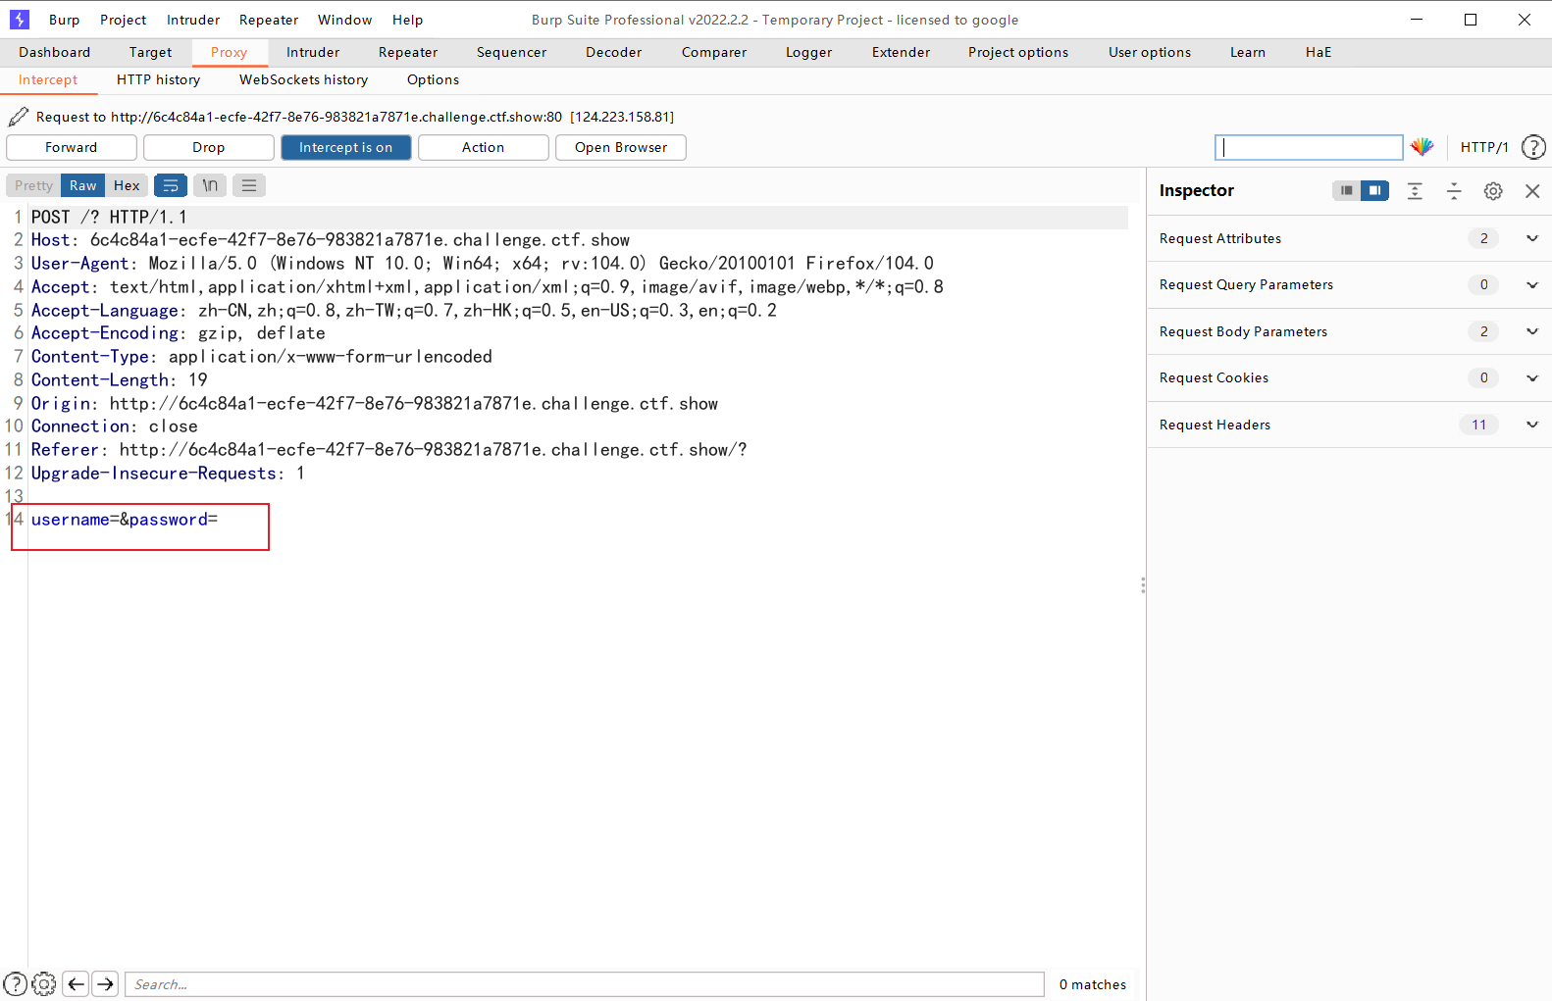Click the Burp Suite logo icon
This screenshot has width=1552, height=1001.
coord(19,19)
